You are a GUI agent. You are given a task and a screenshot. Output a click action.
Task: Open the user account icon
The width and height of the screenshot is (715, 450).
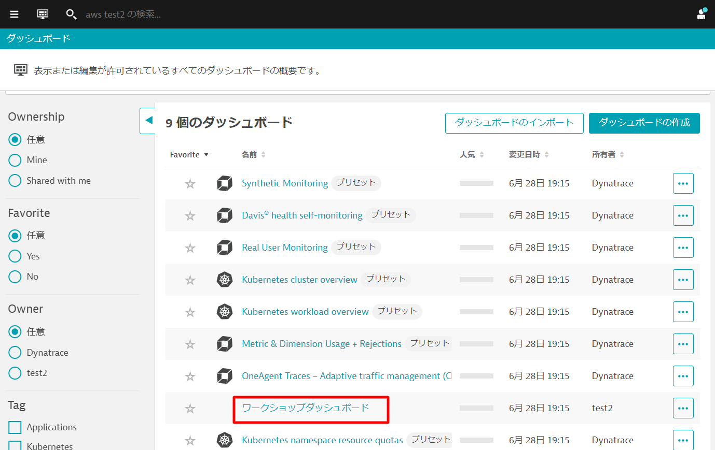pyautogui.click(x=702, y=14)
